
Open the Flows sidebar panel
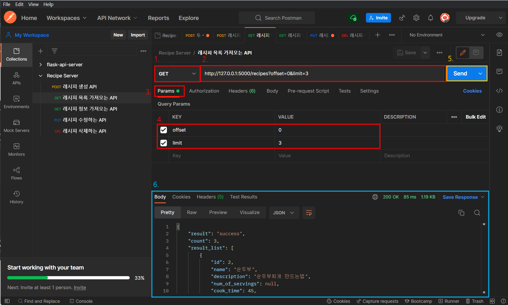[x=16, y=173]
